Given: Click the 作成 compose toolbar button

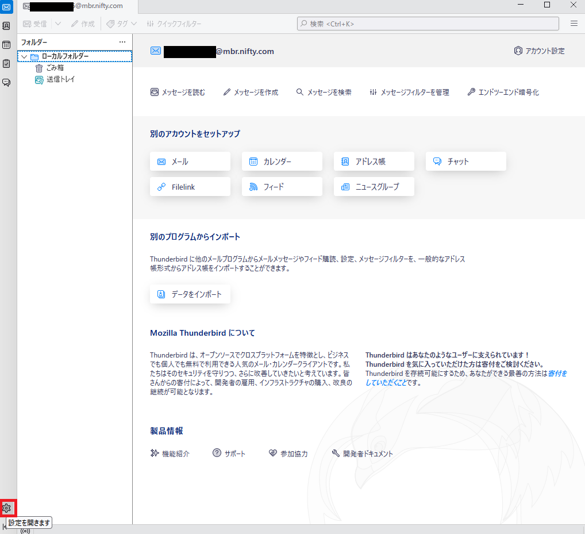Looking at the screenshot, I should [x=82, y=24].
